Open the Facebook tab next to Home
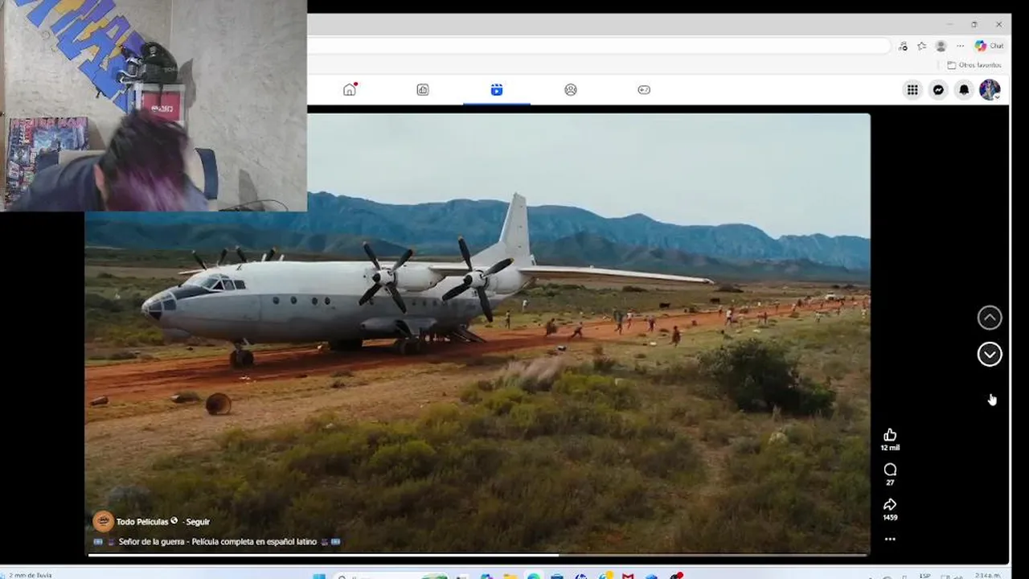This screenshot has width=1029, height=579. pyautogui.click(x=423, y=89)
